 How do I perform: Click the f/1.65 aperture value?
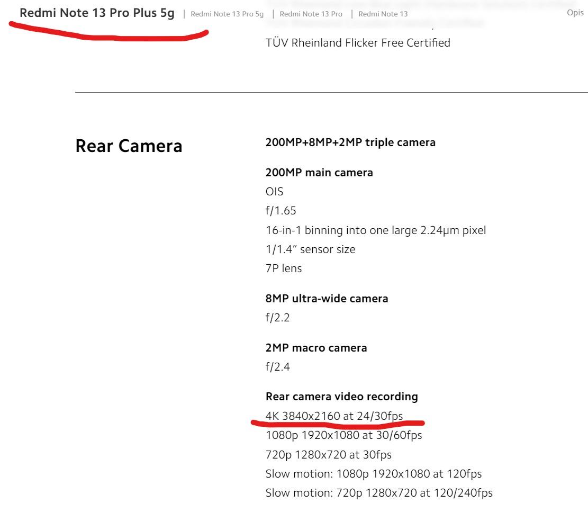point(281,211)
